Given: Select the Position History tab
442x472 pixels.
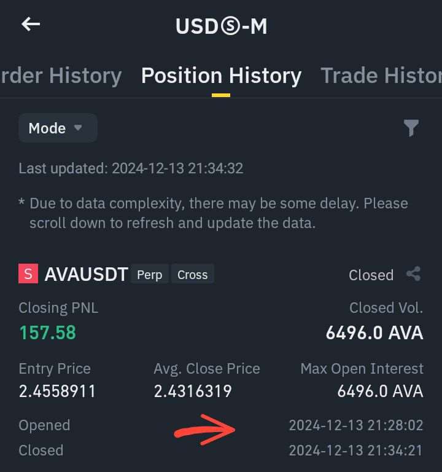Looking at the screenshot, I should tap(221, 76).
